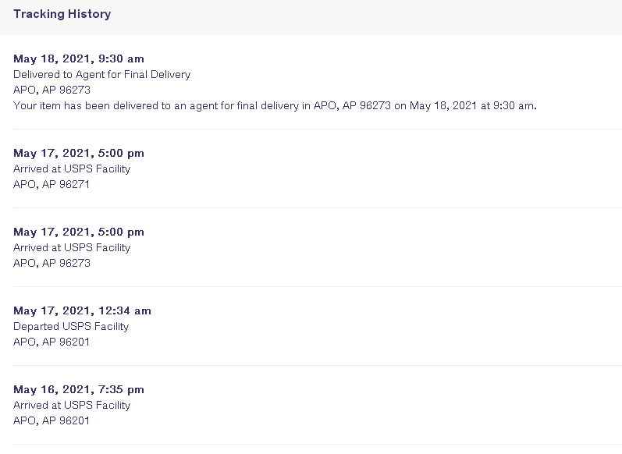Select the second May 17, 2021, 5:00 pm timestamp
This screenshot has width=622, height=454.
click(79, 232)
